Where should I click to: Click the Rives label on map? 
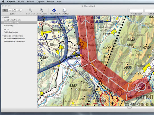point(54,45)
